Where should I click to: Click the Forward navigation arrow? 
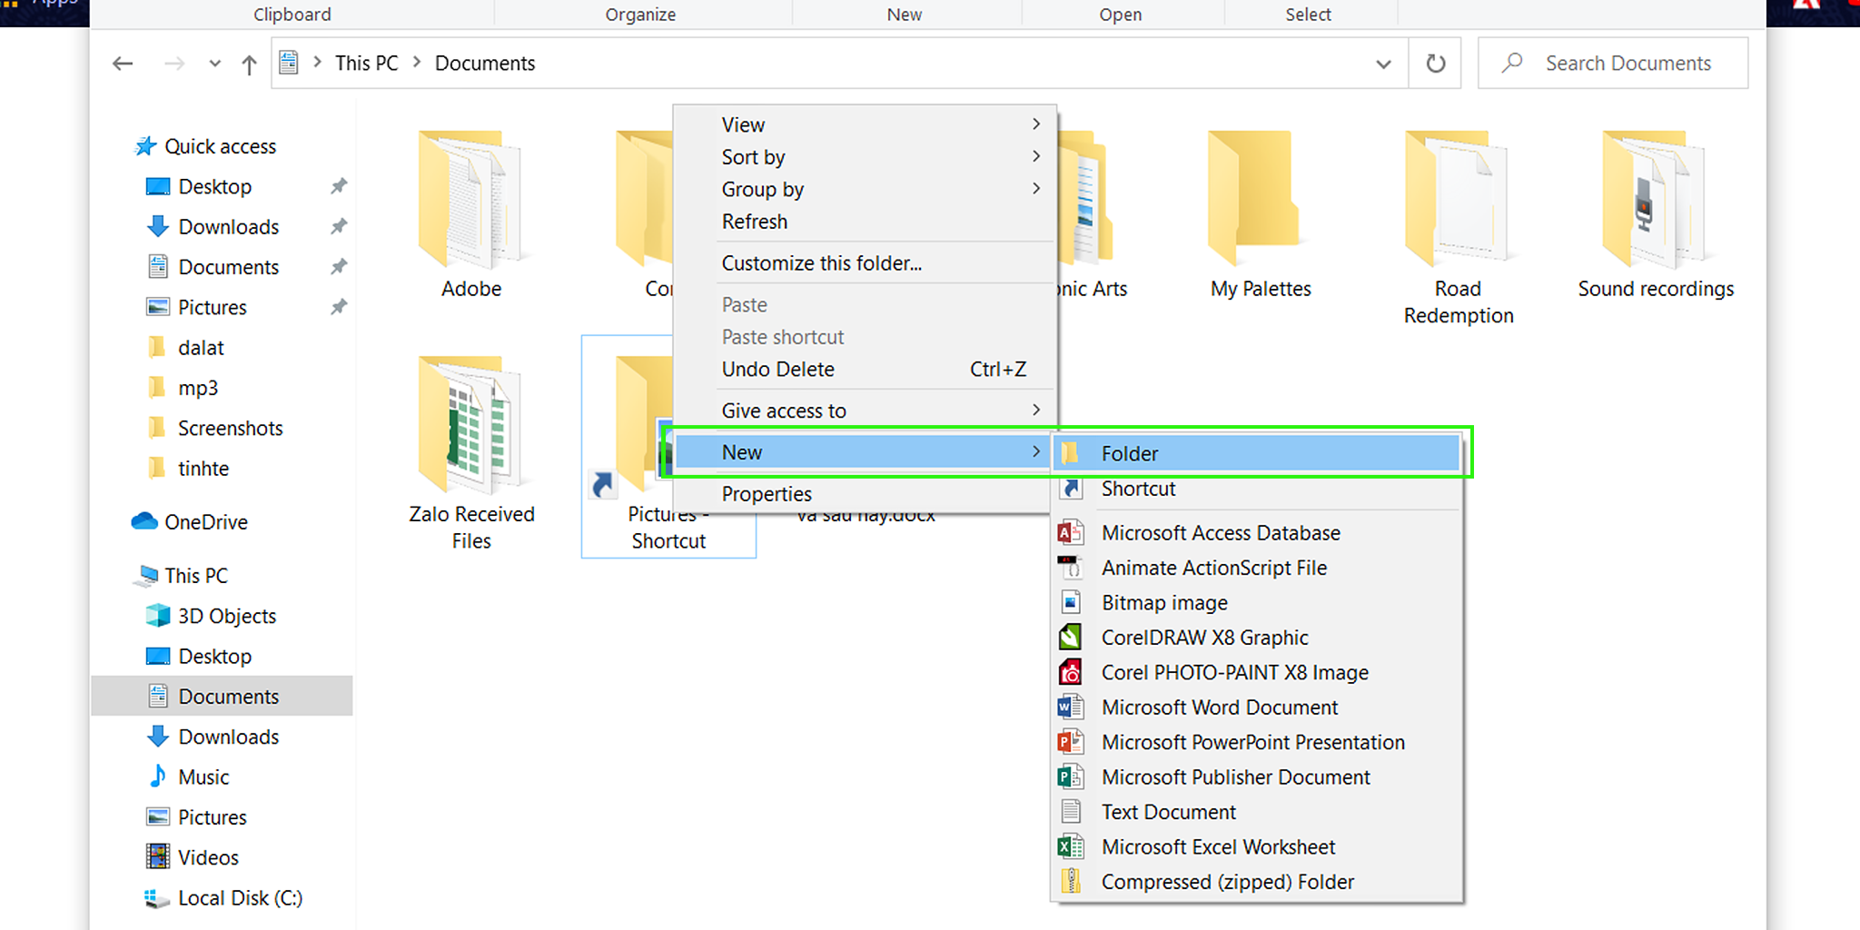pos(174,64)
